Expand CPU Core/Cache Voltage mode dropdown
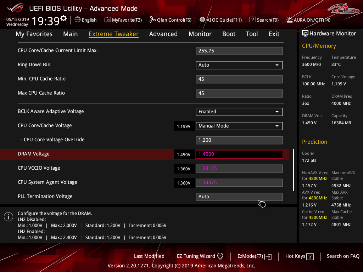The width and height of the screenshot is (363, 272). pos(239,126)
